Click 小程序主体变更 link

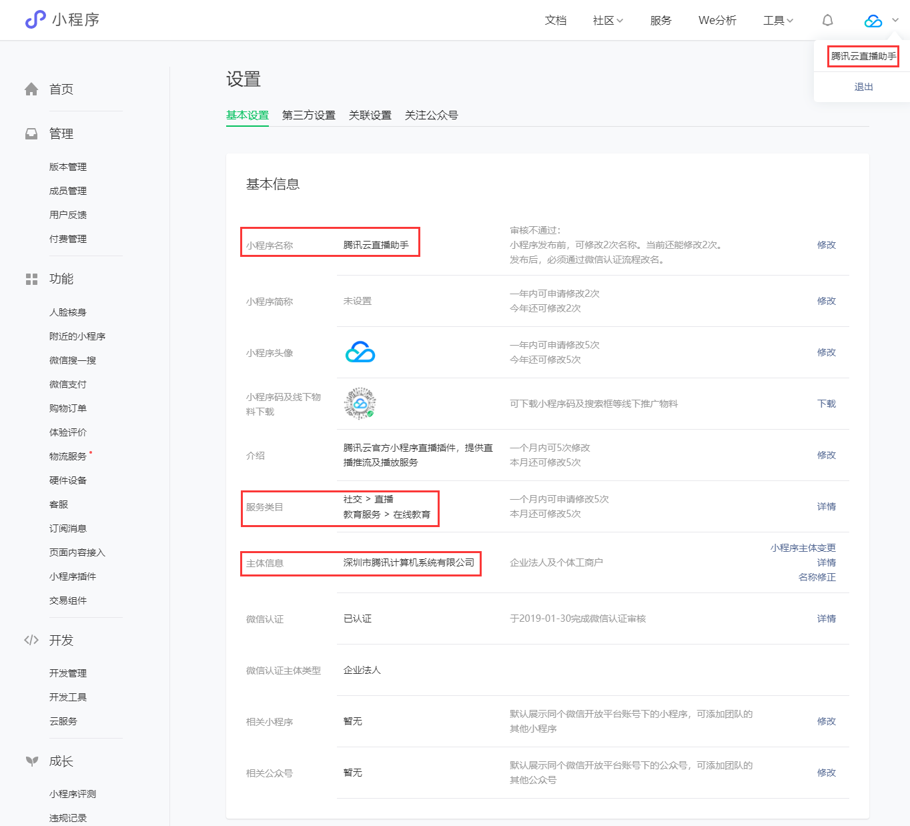point(803,548)
